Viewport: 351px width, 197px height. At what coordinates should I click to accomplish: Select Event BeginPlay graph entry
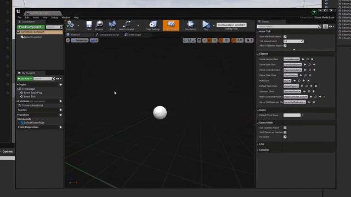click(x=33, y=92)
